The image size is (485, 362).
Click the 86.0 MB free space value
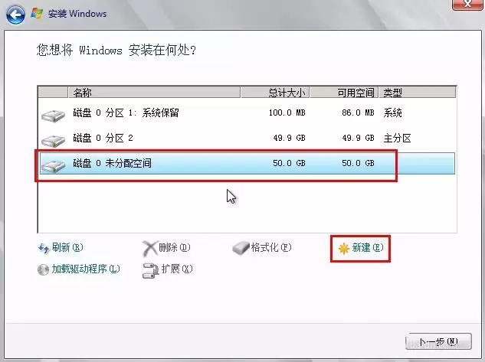pos(358,113)
